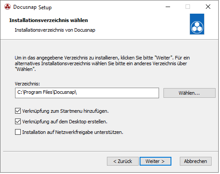Click the Verzeichnis: label
Viewport: 220px width, 174px height.
[27, 84]
